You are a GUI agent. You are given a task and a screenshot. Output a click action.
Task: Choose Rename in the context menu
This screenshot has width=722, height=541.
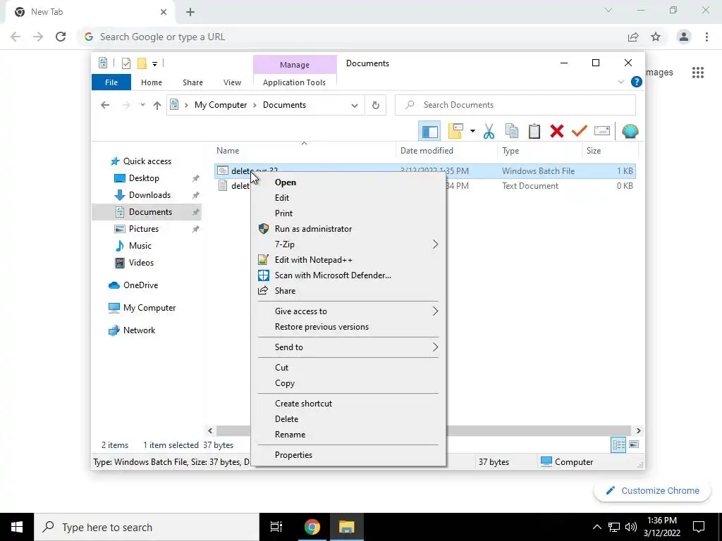[348, 434]
